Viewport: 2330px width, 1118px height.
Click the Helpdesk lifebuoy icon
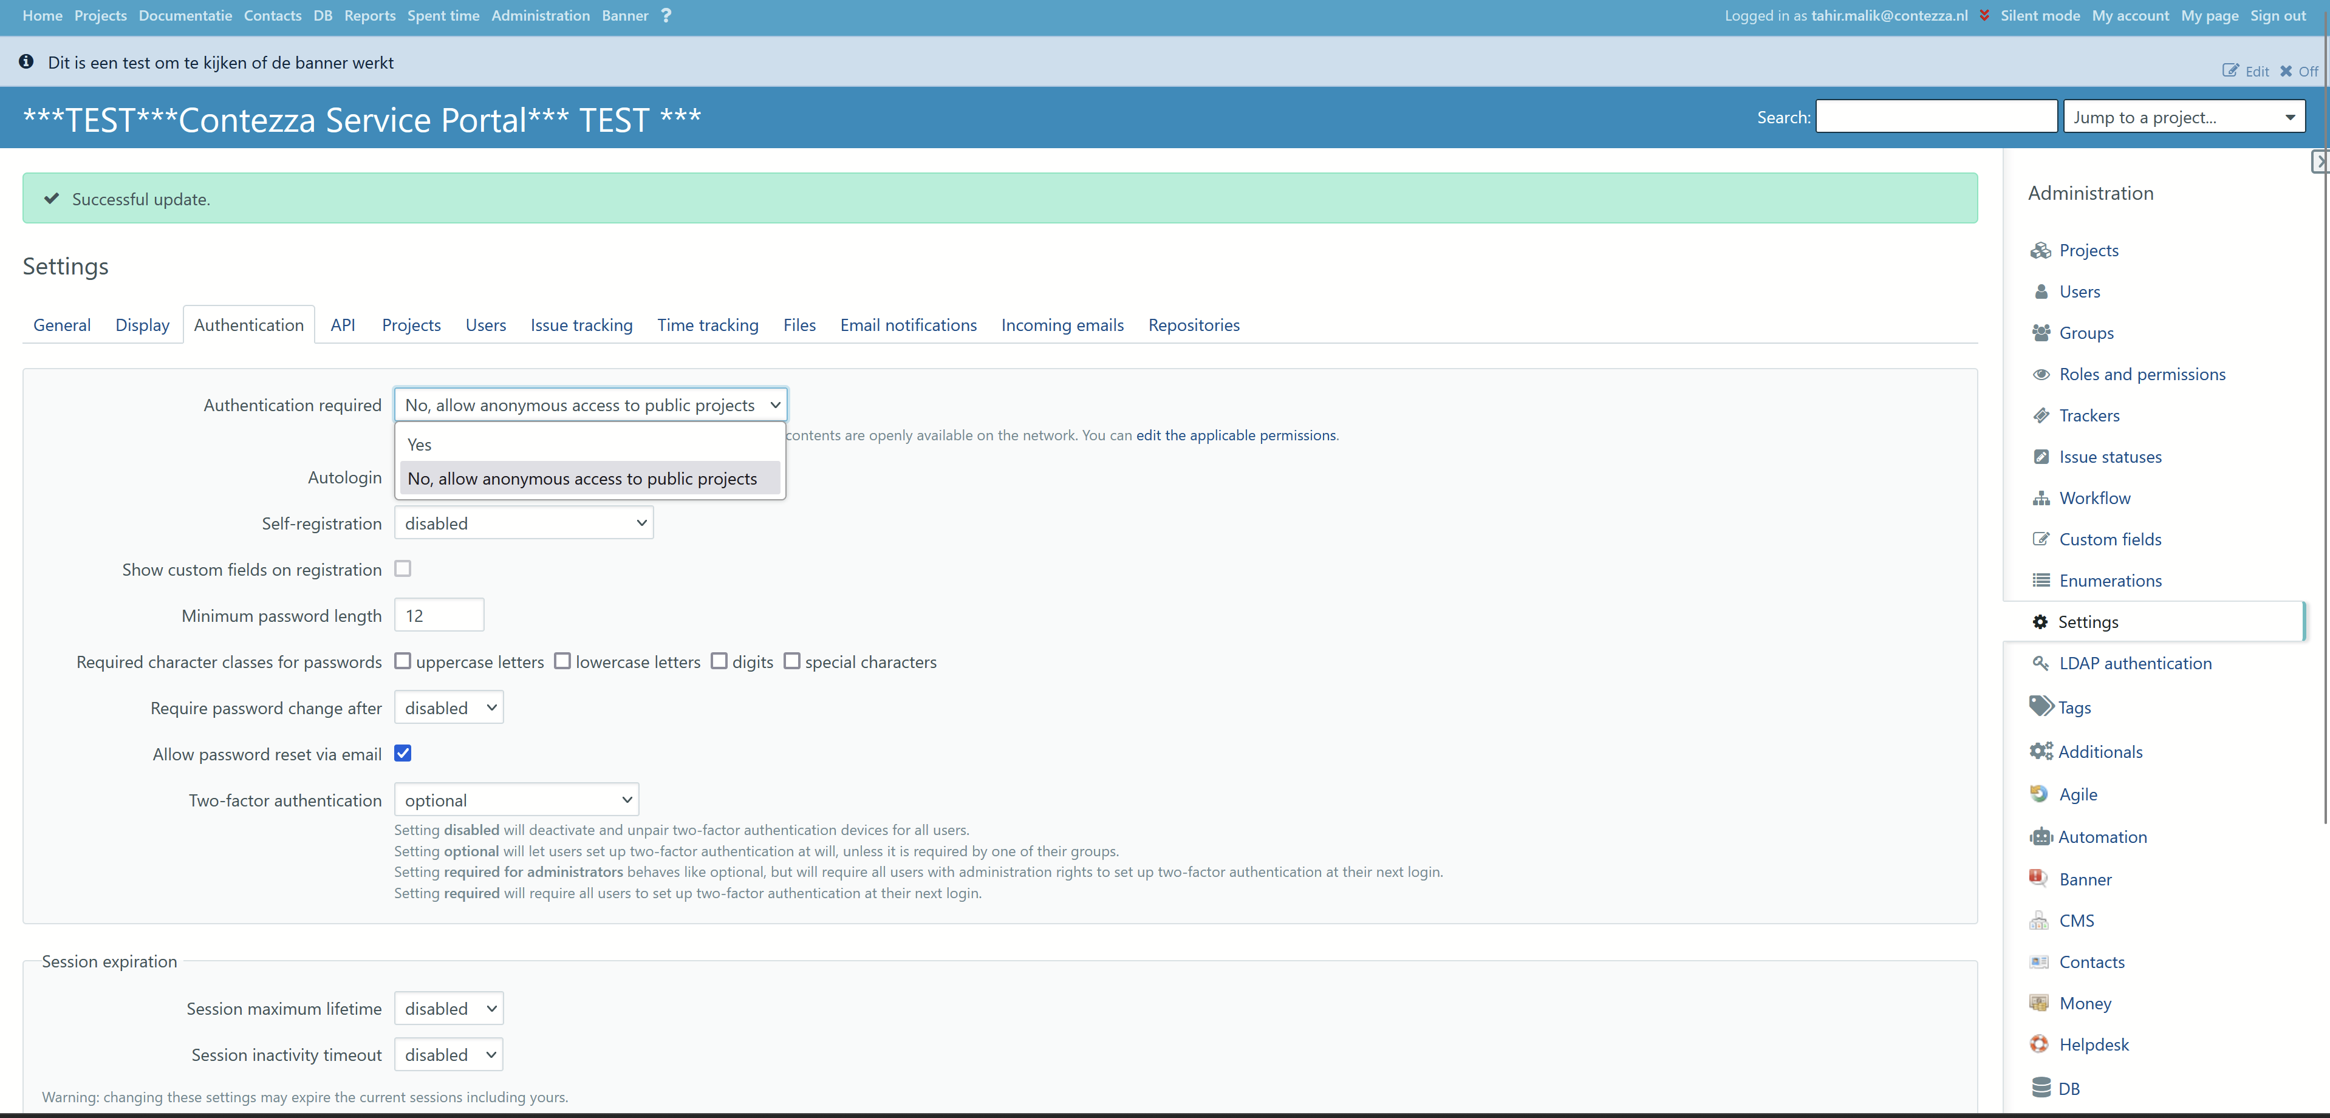[2038, 1044]
